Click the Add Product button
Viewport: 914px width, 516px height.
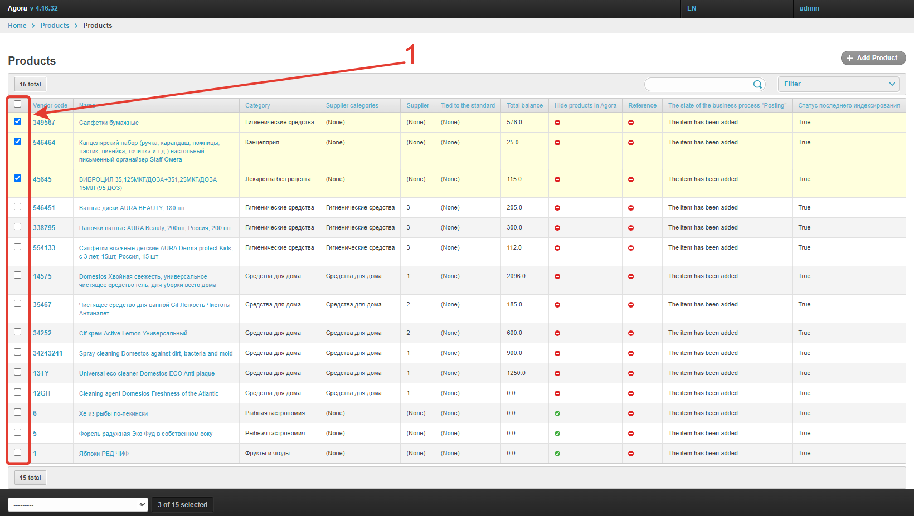click(x=873, y=58)
